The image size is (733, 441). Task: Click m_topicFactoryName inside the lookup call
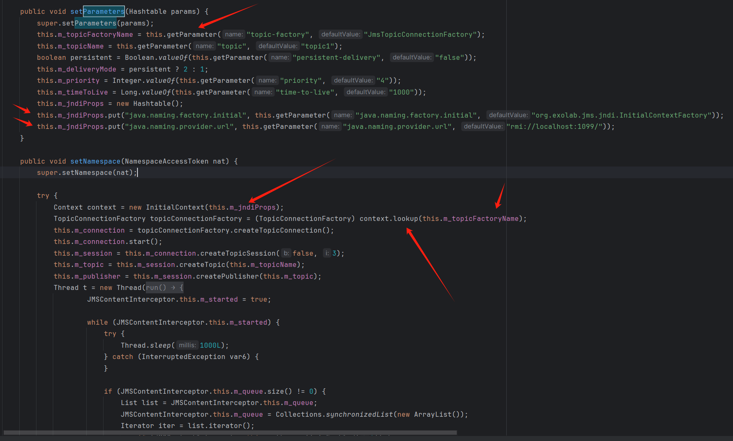(x=481, y=218)
